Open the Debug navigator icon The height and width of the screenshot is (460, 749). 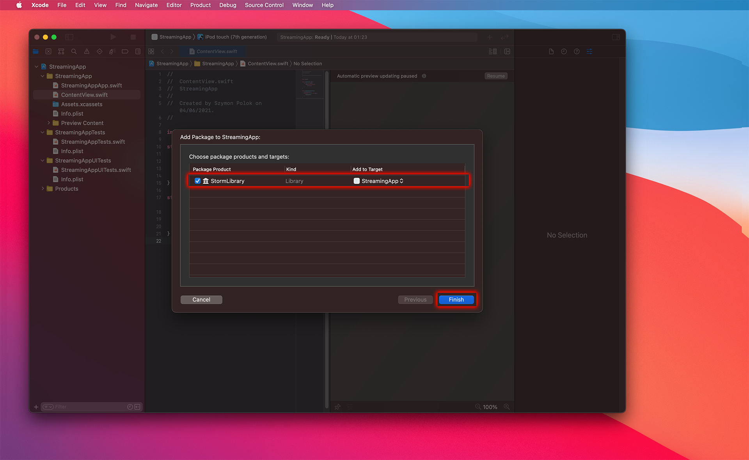(x=112, y=52)
